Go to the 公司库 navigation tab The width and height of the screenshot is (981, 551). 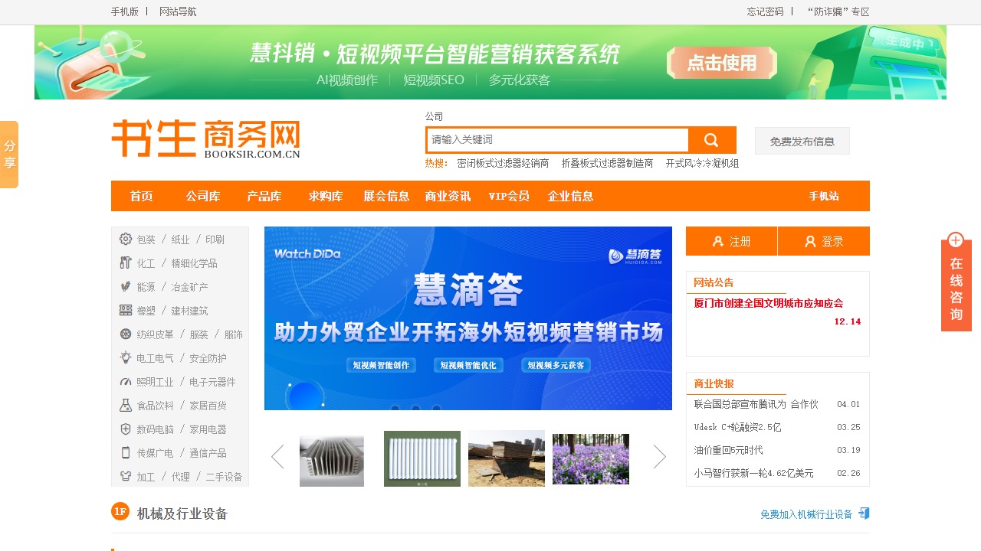pos(202,196)
